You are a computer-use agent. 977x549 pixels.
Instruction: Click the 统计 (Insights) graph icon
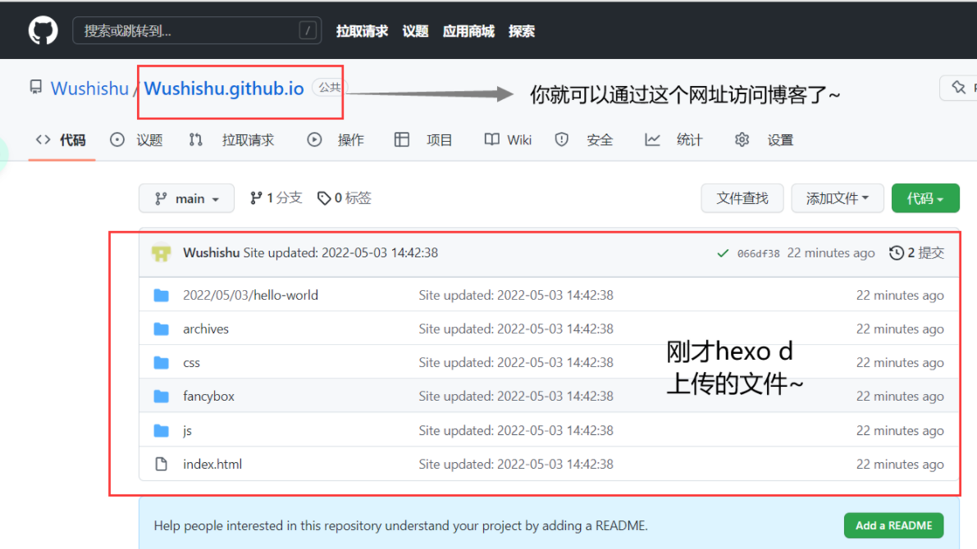[652, 139]
